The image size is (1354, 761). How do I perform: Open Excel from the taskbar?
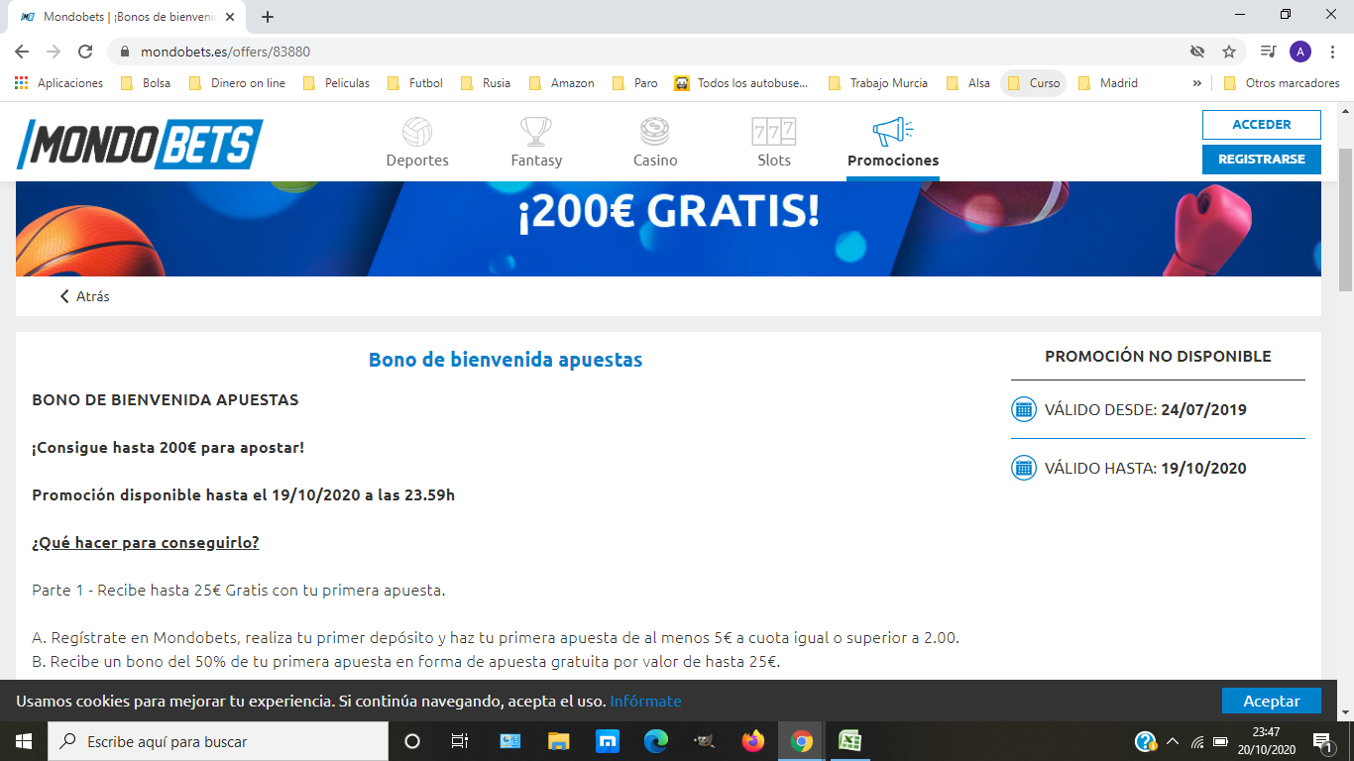pos(850,741)
